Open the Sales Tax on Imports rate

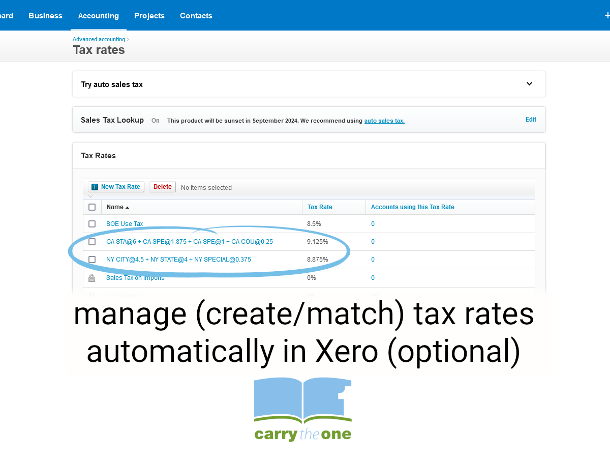135,278
